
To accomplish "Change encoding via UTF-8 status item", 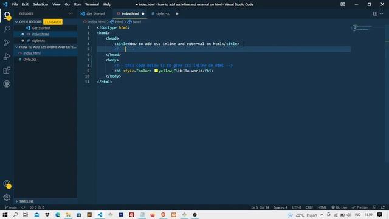I will pos(297,207).
